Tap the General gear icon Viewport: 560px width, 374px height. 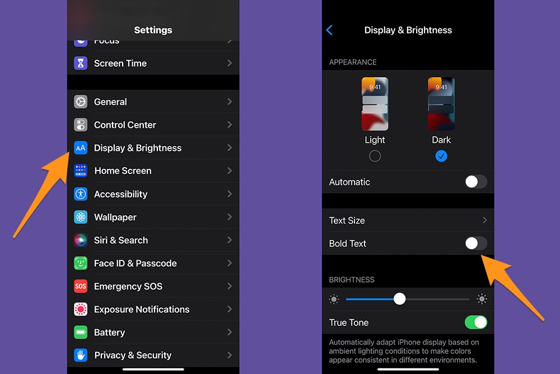pyautogui.click(x=81, y=102)
